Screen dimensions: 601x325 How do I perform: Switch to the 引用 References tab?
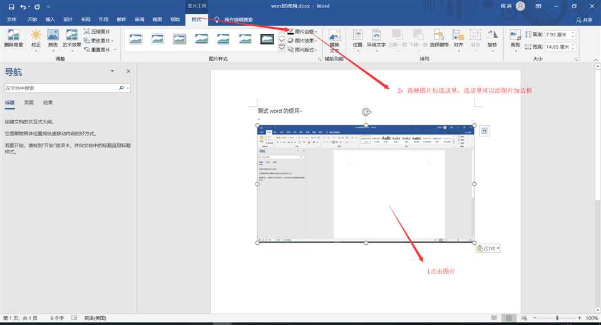click(x=103, y=19)
